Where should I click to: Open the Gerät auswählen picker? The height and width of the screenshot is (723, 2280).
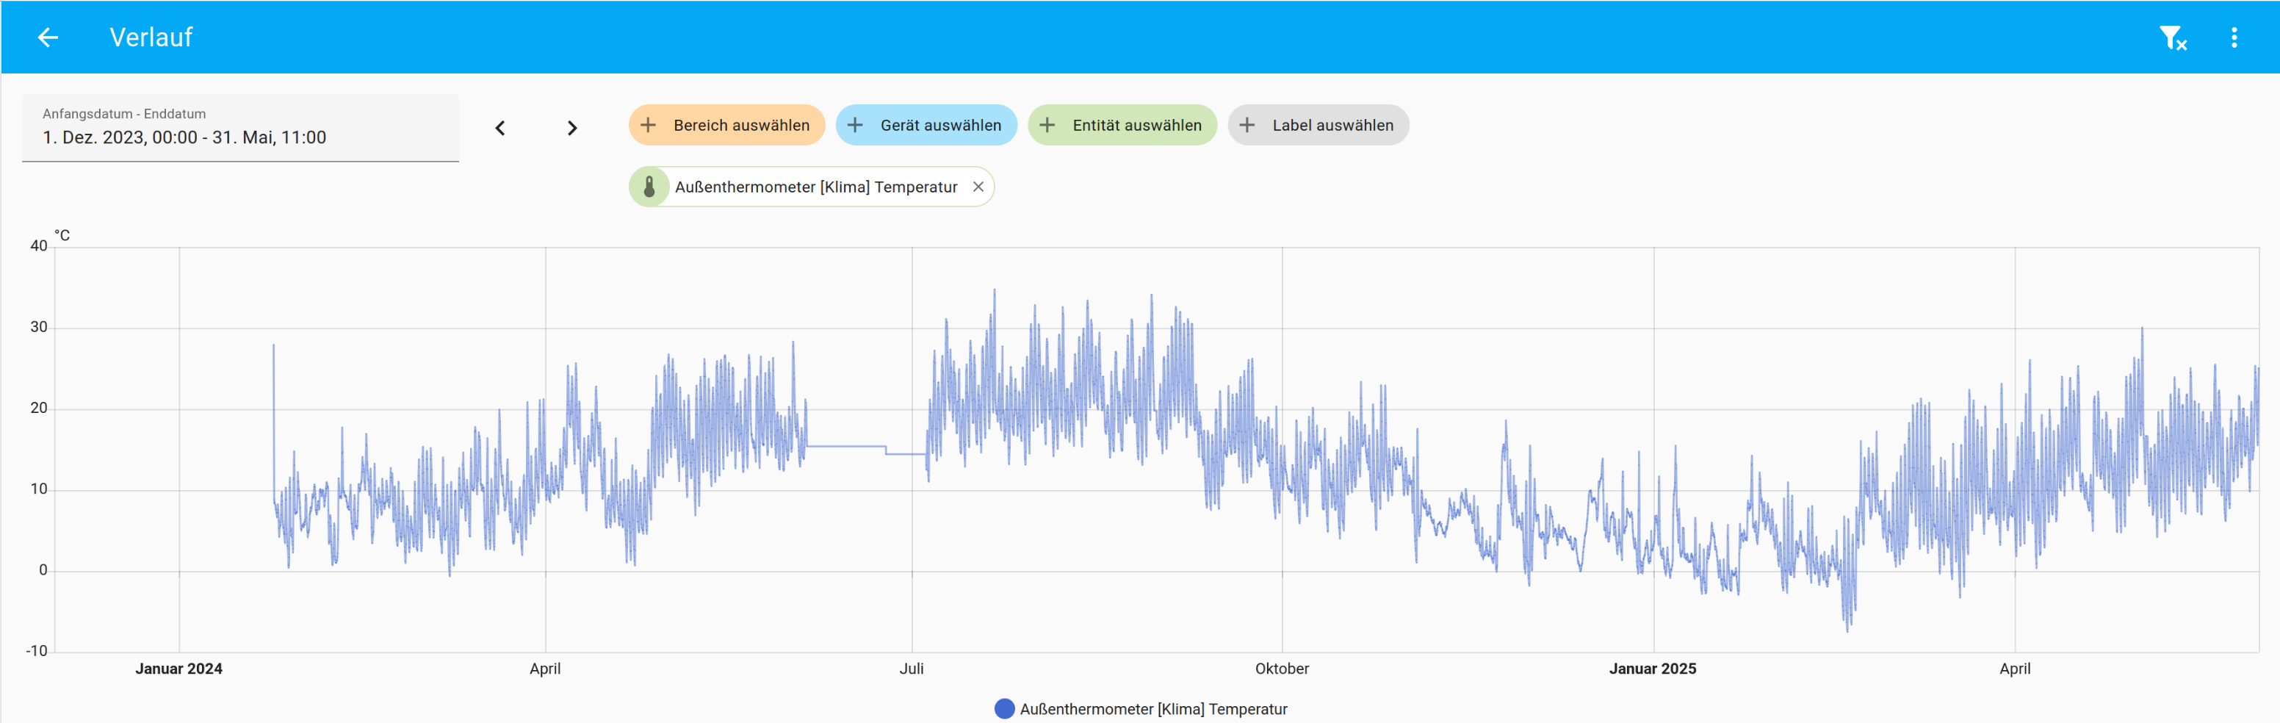tap(940, 126)
